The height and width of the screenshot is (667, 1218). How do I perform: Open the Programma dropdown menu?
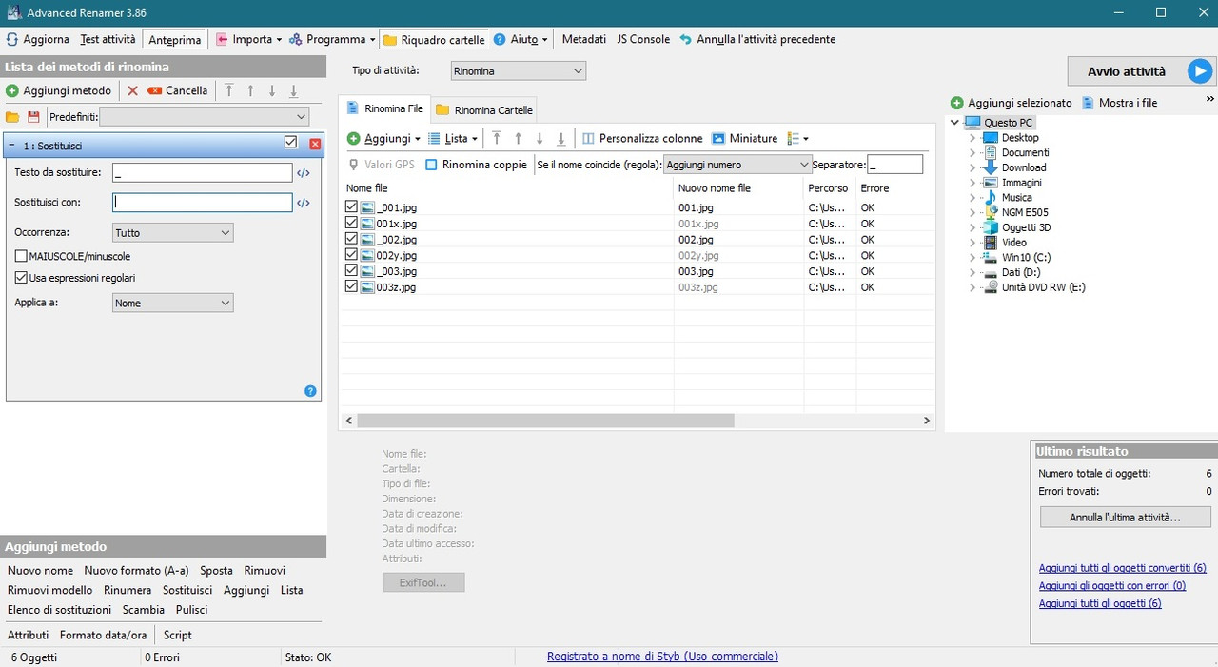pos(333,39)
